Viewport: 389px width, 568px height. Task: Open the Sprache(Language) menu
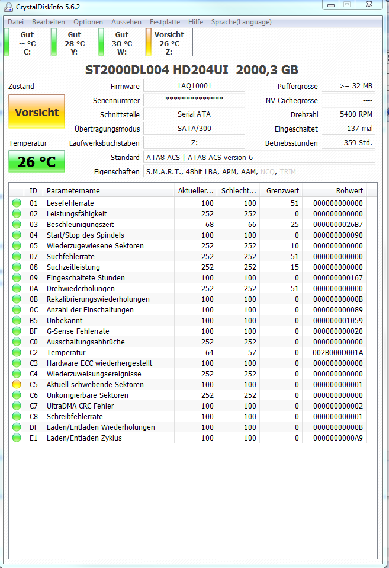point(242,22)
